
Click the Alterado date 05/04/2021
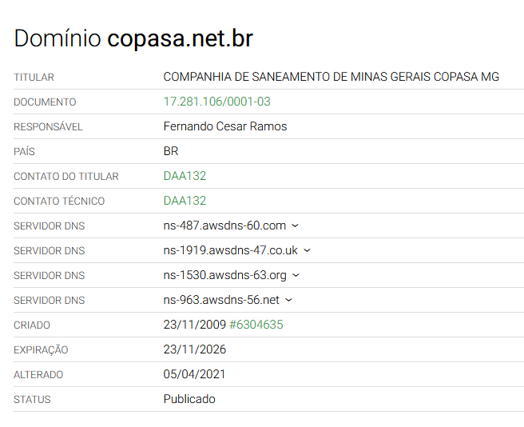coord(194,374)
